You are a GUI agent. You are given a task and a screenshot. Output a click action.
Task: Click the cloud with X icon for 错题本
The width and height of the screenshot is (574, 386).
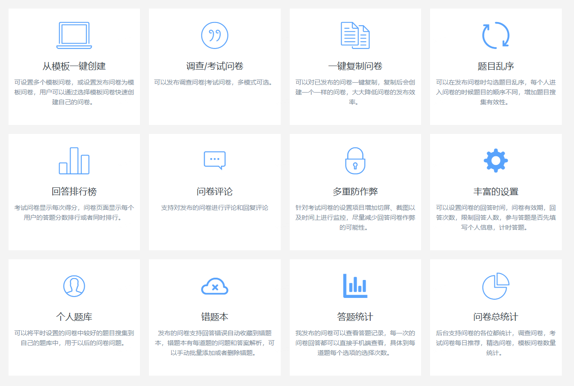coord(215,286)
